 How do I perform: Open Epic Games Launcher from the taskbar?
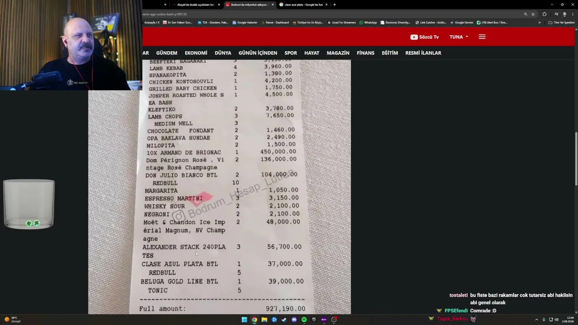314,320
